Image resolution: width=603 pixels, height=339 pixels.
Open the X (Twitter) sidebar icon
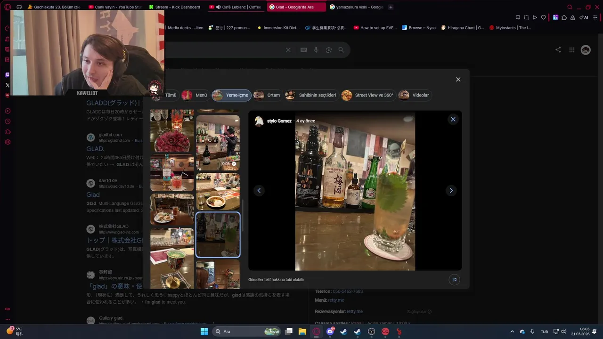pos(7,85)
